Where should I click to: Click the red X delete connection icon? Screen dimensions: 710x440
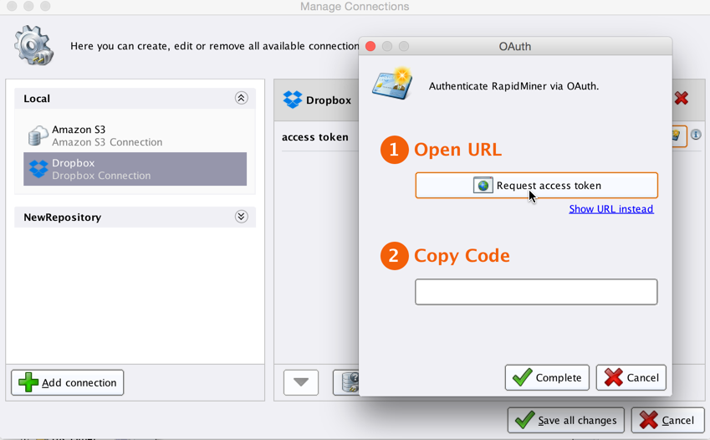pos(682,99)
